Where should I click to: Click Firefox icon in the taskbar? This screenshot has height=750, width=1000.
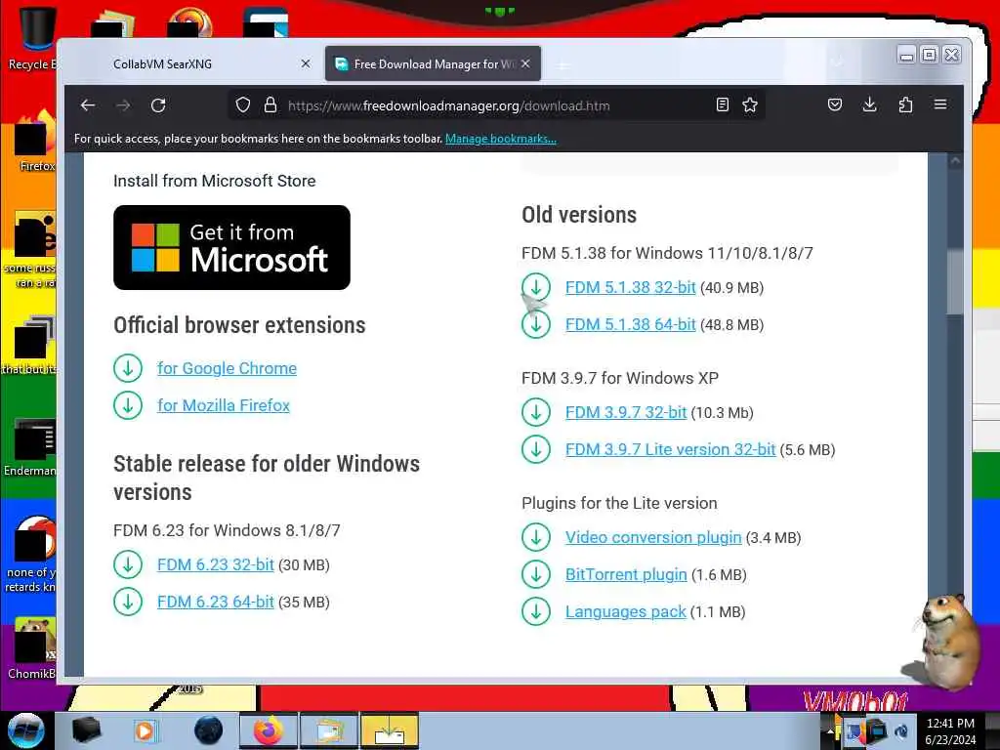pyautogui.click(x=268, y=730)
